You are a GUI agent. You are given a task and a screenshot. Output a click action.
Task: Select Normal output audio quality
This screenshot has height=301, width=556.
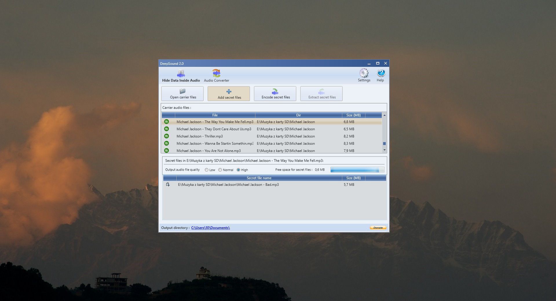point(220,170)
